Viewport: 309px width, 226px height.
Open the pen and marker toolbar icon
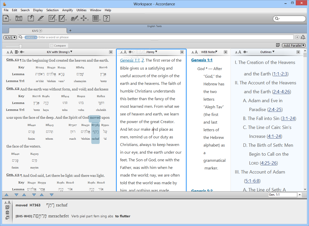[74, 18]
